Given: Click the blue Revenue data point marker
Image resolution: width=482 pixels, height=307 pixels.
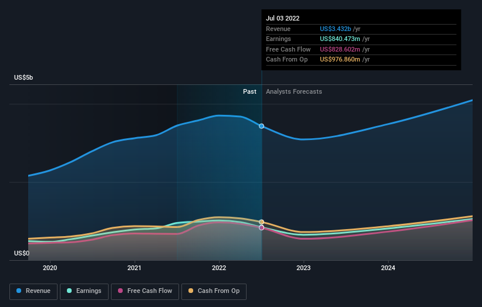Looking at the screenshot, I should click(261, 126).
